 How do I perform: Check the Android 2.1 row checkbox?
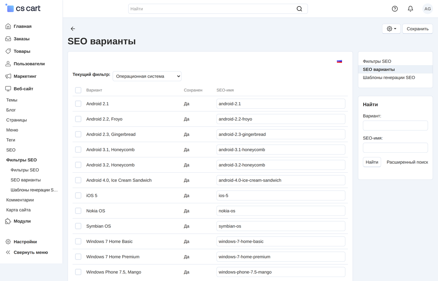click(78, 104)
